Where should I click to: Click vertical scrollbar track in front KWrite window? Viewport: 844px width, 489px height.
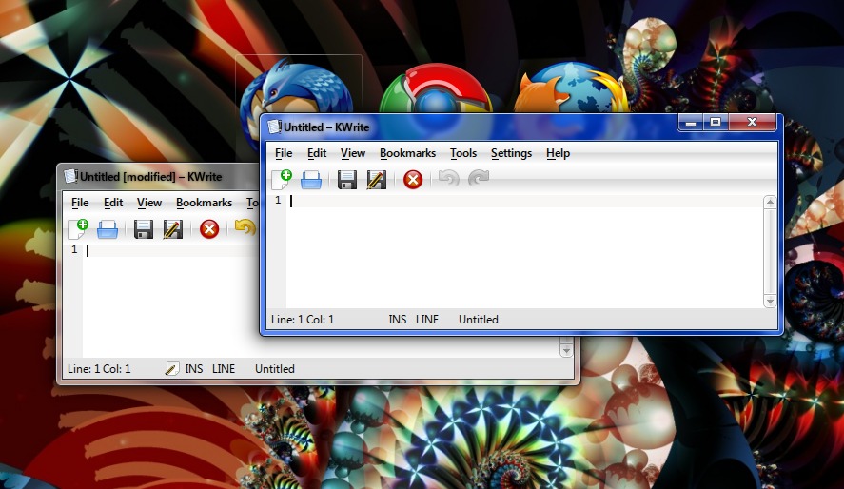pos(770,252)
